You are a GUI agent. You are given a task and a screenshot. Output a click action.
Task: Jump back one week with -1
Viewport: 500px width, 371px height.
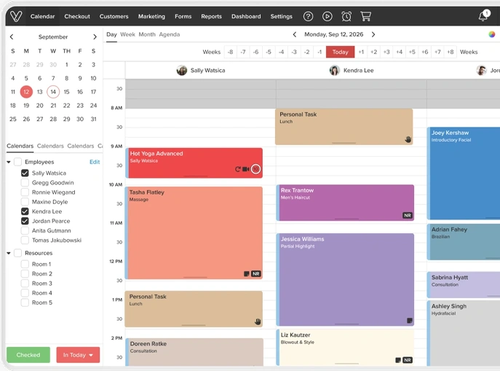(320, 52)
